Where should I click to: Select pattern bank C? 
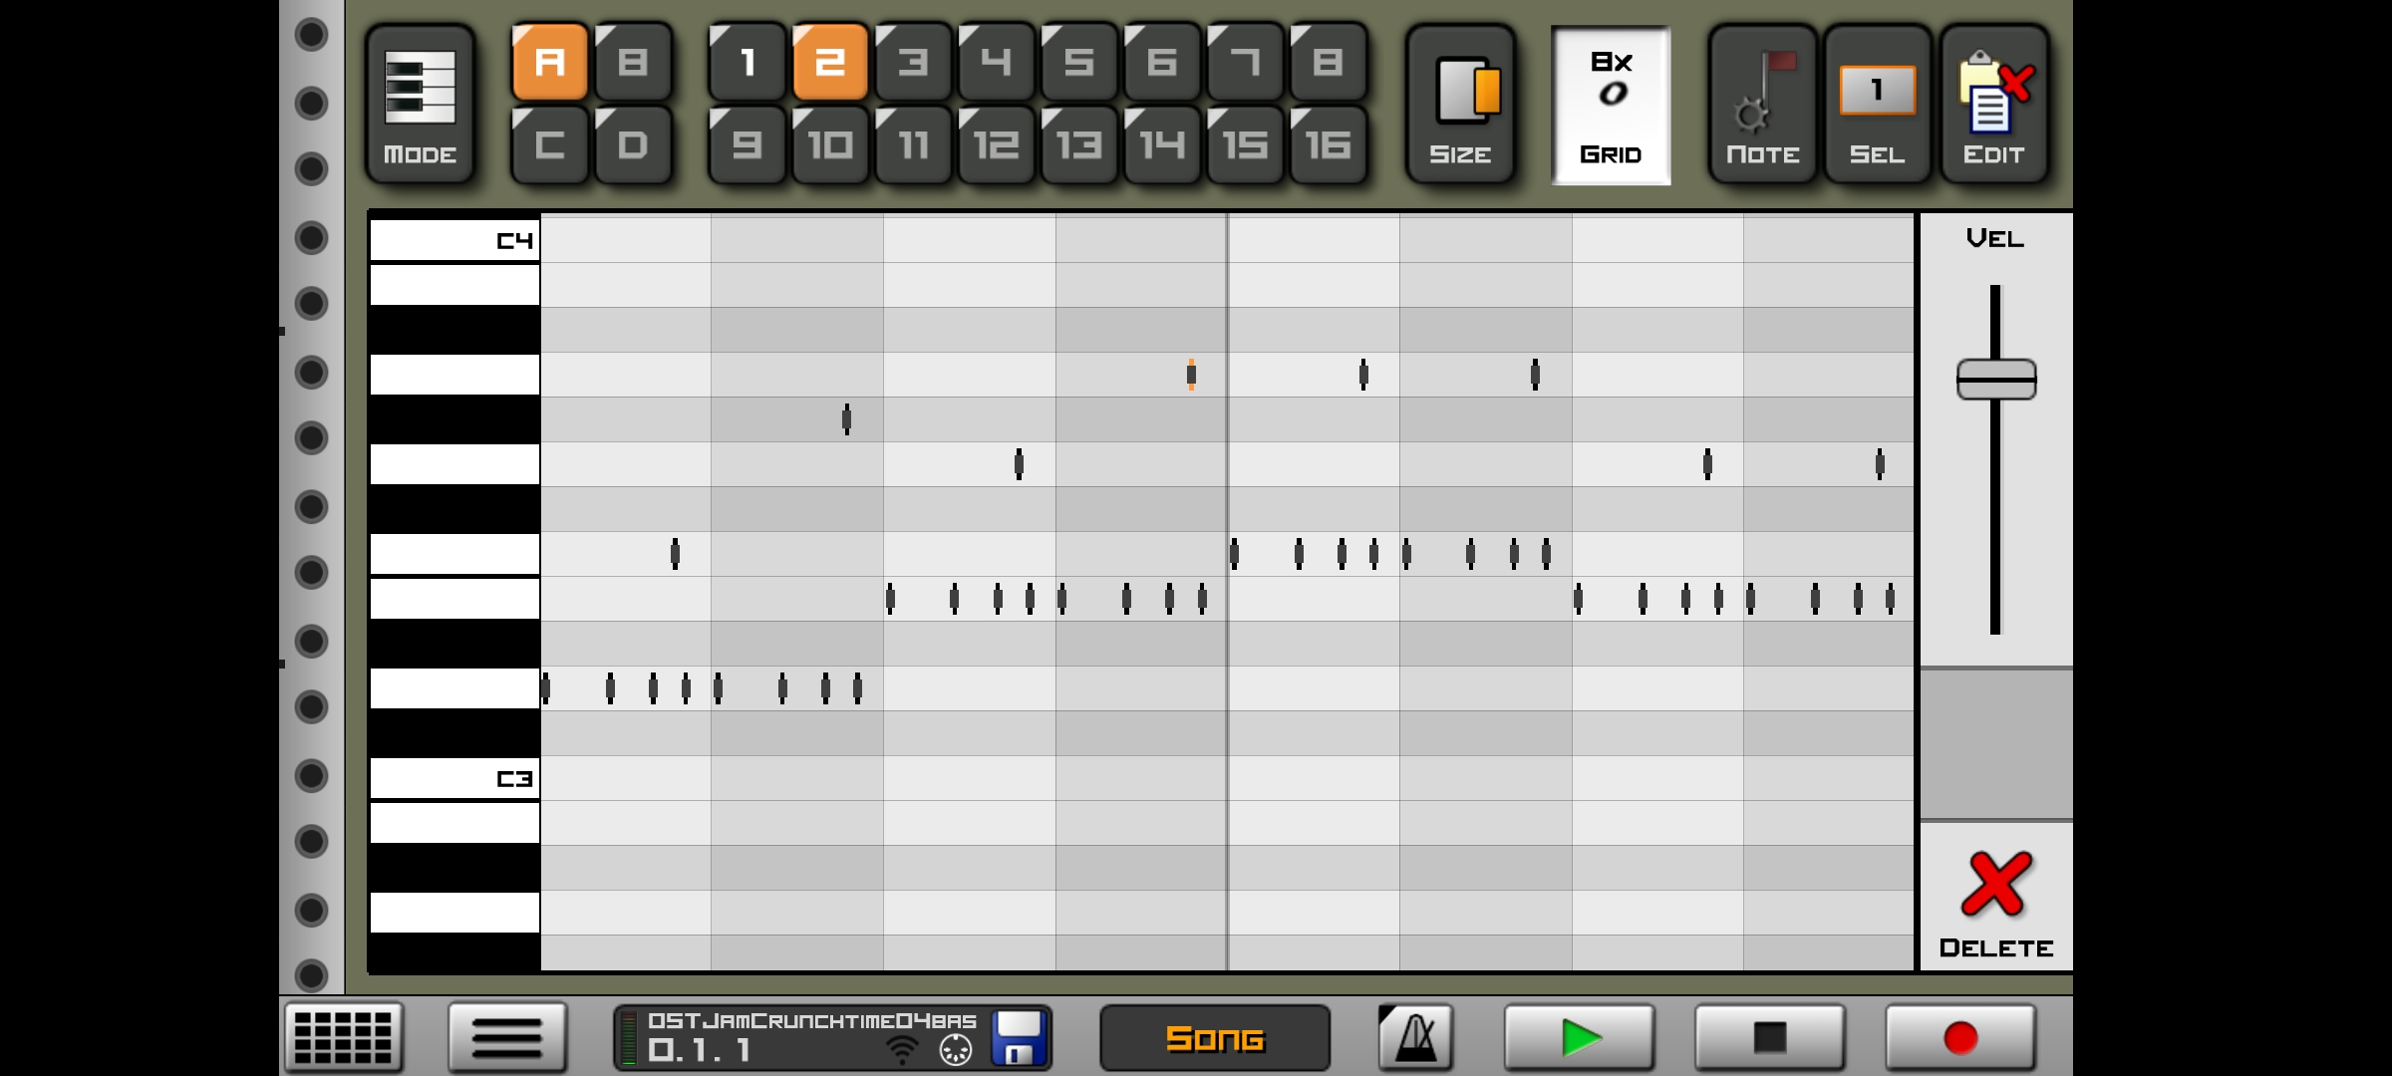(549, 145)
